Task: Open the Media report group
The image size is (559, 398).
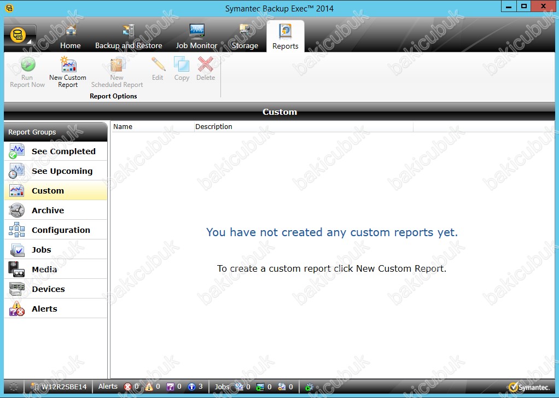Action: 56,270
